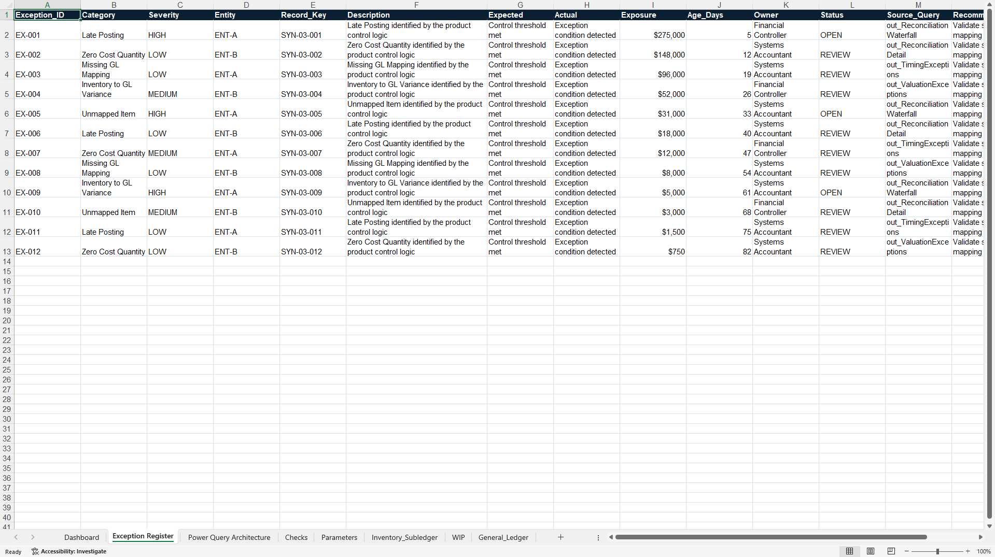Click the Ready status indicator
Image resolution: width=995 pixels, height=557 pixels.
click(13, 551)
